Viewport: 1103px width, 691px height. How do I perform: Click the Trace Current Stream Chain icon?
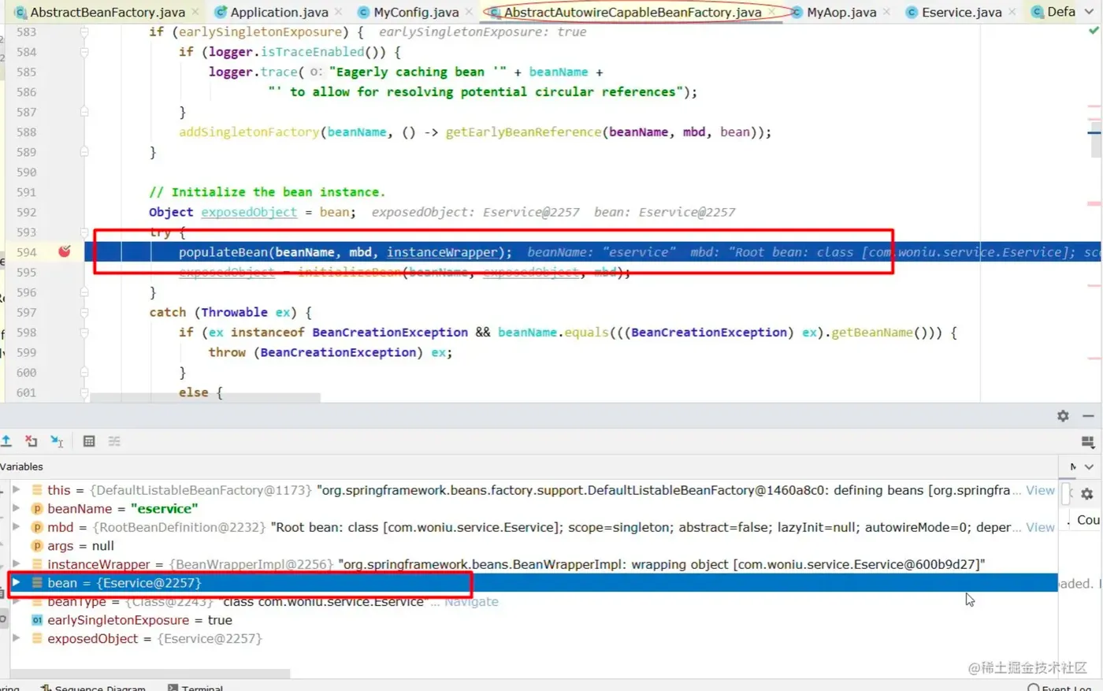(114, 441)
